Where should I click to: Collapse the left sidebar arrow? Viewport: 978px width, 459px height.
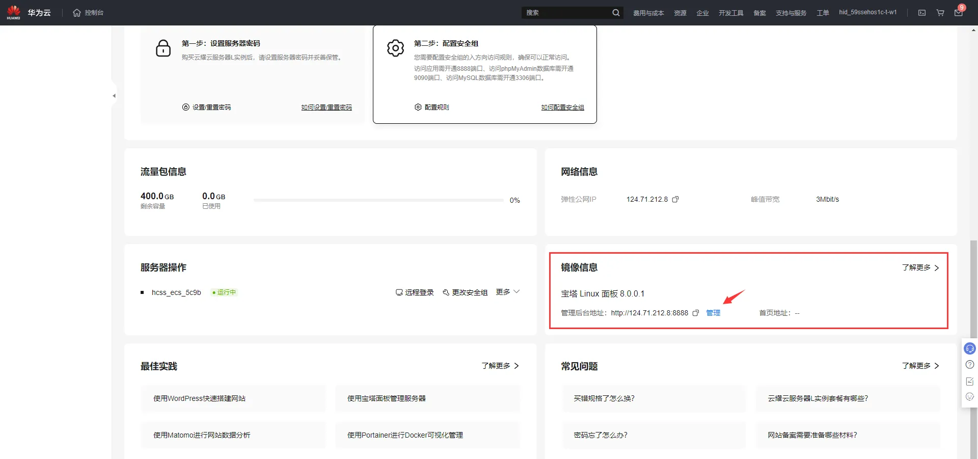click(114, 96)
